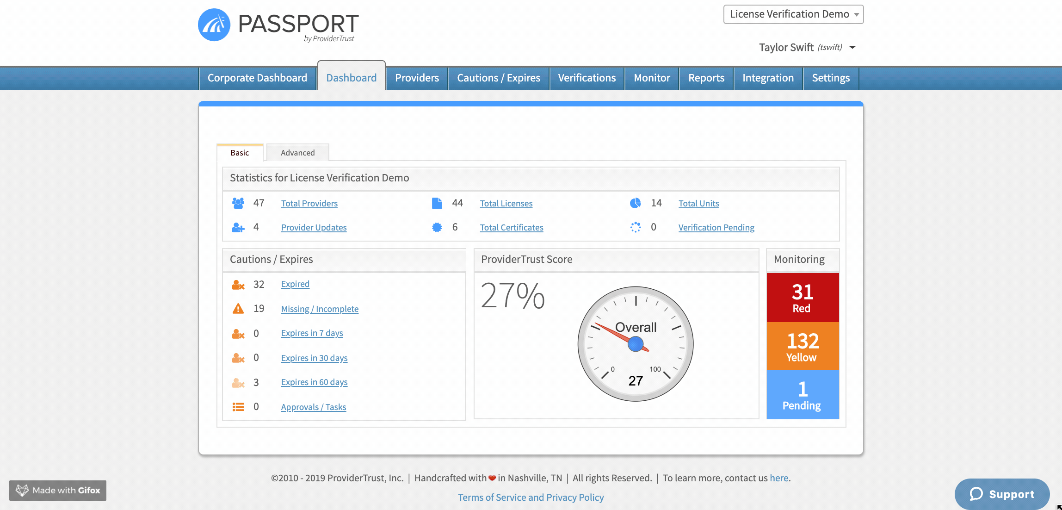
Task: Click the Made with Gifox badge
Action: pos(58,491)
